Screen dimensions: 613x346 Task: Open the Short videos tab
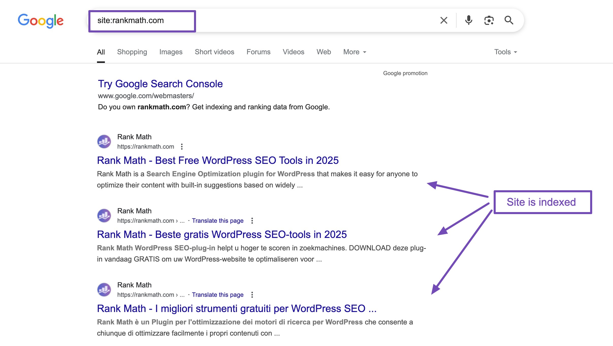(214, 52)
